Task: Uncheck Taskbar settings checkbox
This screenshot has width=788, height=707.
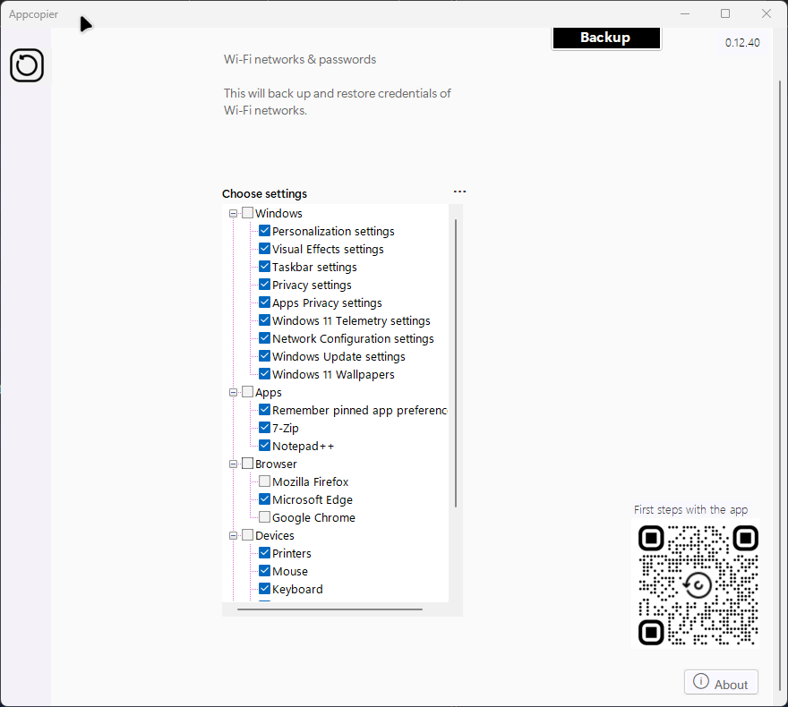Action: coord(265,267)
